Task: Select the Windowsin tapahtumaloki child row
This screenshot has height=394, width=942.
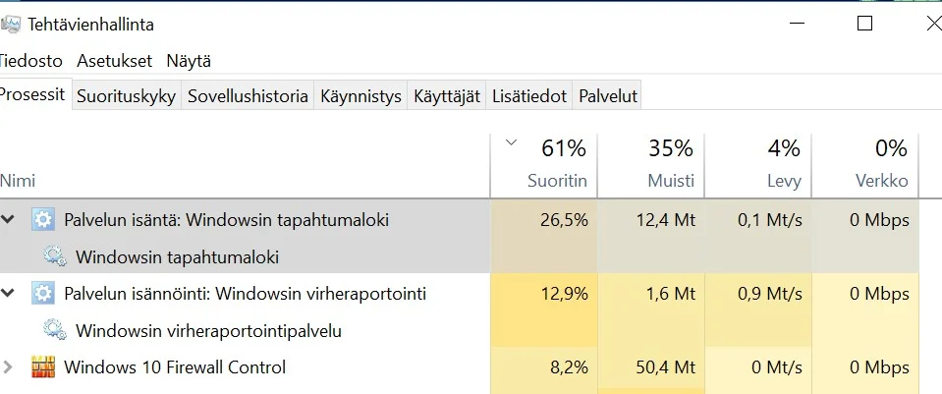Action: pos(178,257)
